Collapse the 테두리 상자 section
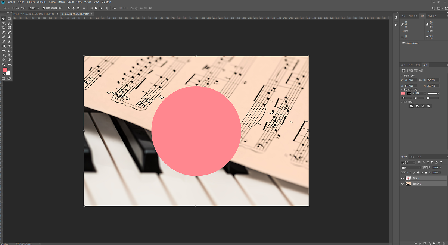Screen dimensions: 448x245 coord(401,75)
